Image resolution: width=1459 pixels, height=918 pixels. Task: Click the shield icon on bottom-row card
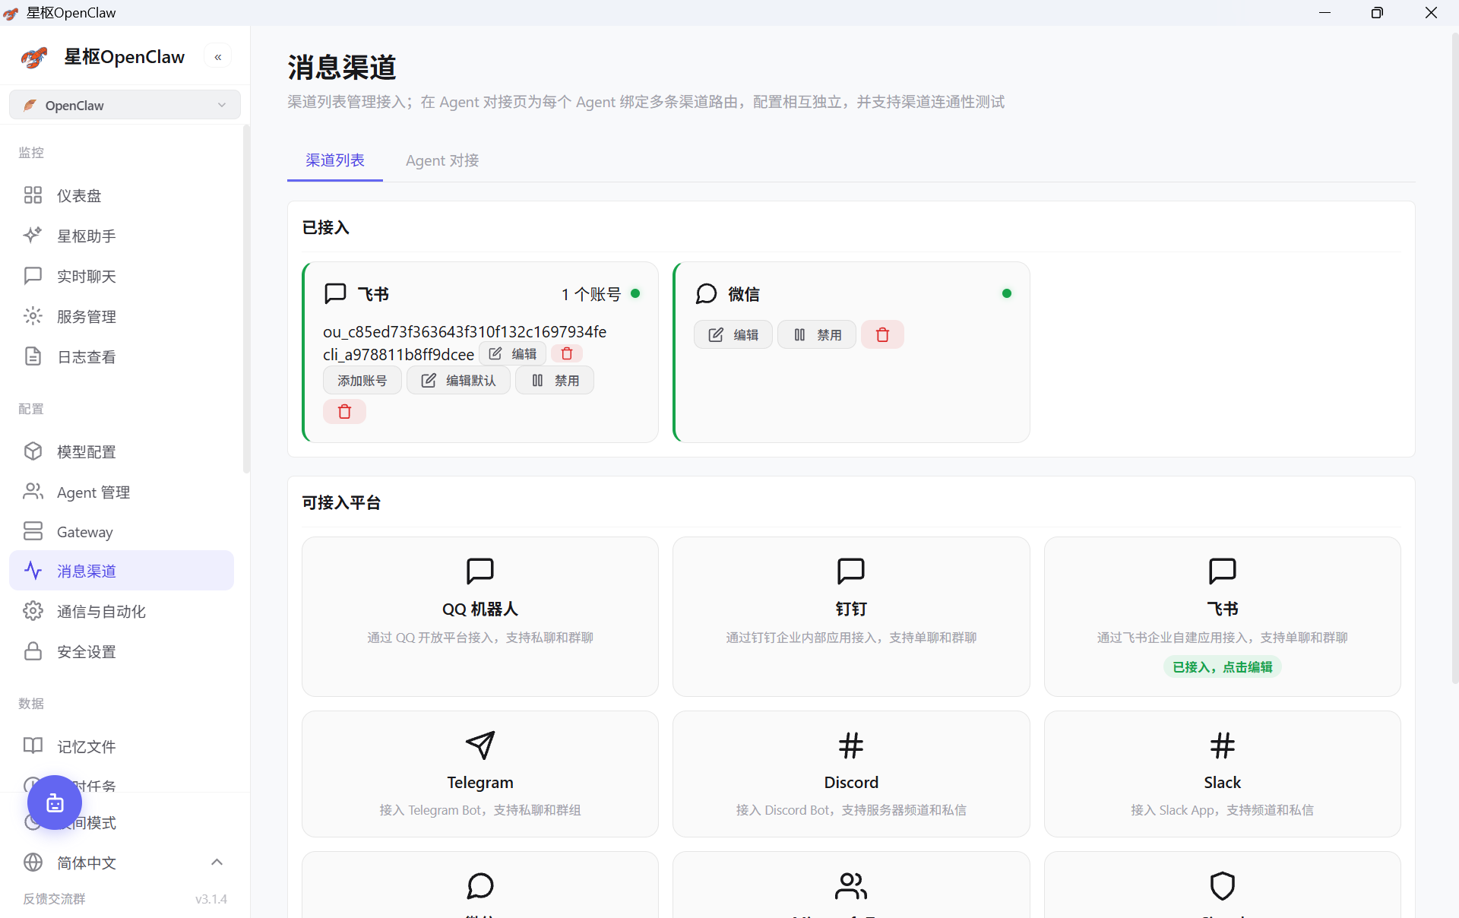click(x=1222, y=886)
